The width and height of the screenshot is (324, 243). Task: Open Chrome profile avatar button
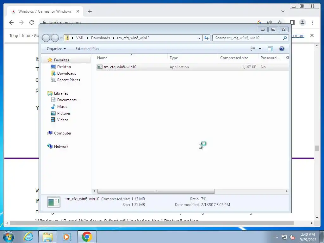click(x=302, y=22)
